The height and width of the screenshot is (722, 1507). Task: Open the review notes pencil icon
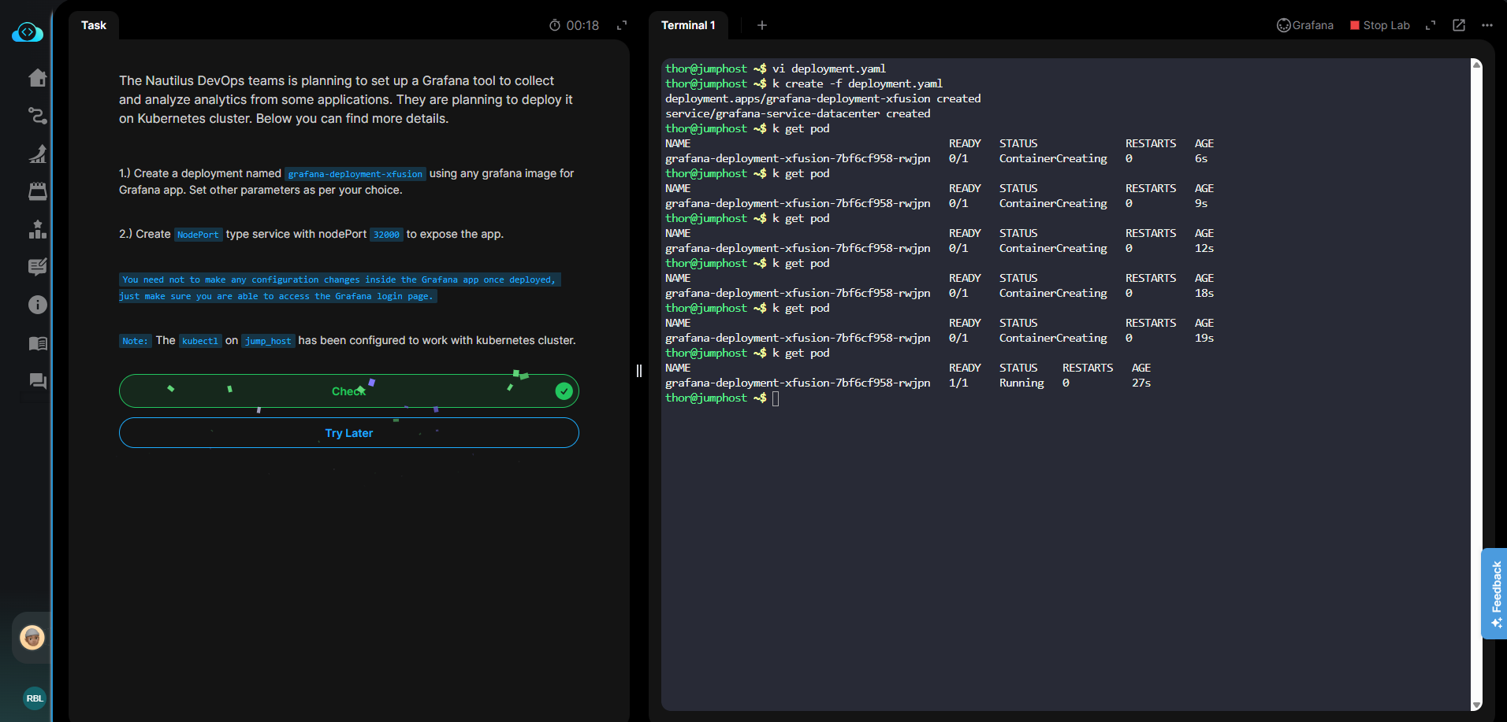(x=37, y=267)
